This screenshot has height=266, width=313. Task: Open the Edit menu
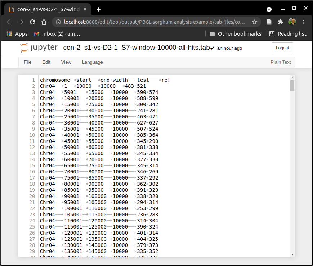click(x=46, y=62)
